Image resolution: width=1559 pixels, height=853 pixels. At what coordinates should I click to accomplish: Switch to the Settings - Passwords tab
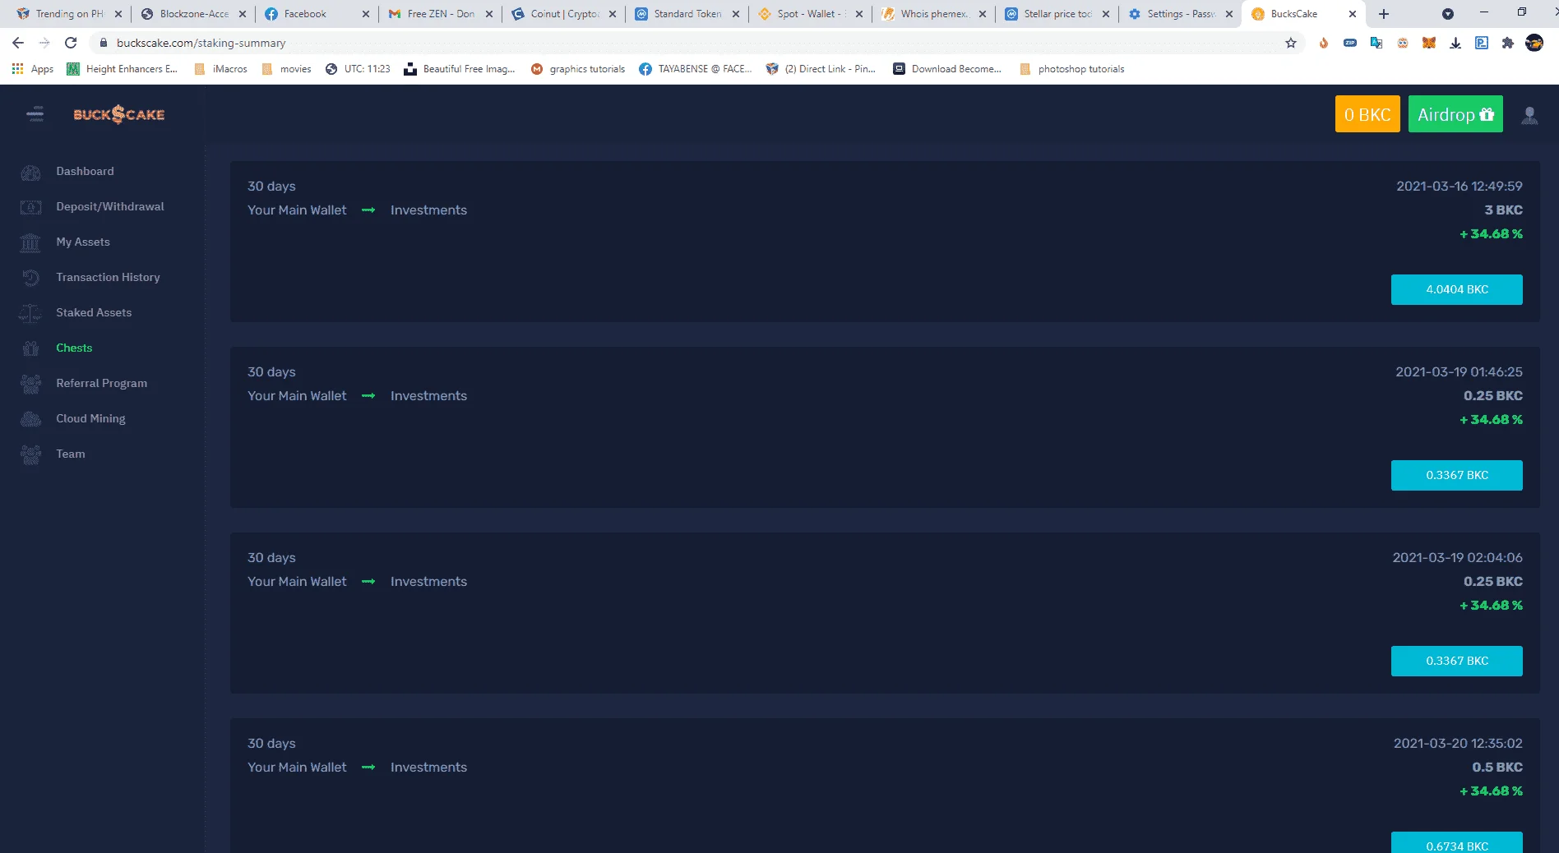(x=1180, y=14)
